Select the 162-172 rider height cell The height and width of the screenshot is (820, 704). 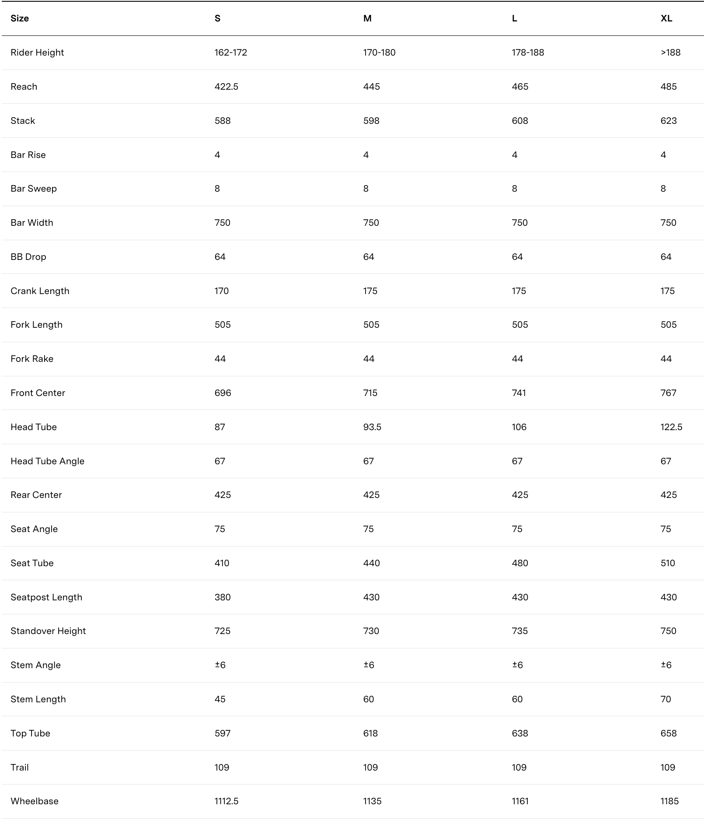[x=230, y=53]
